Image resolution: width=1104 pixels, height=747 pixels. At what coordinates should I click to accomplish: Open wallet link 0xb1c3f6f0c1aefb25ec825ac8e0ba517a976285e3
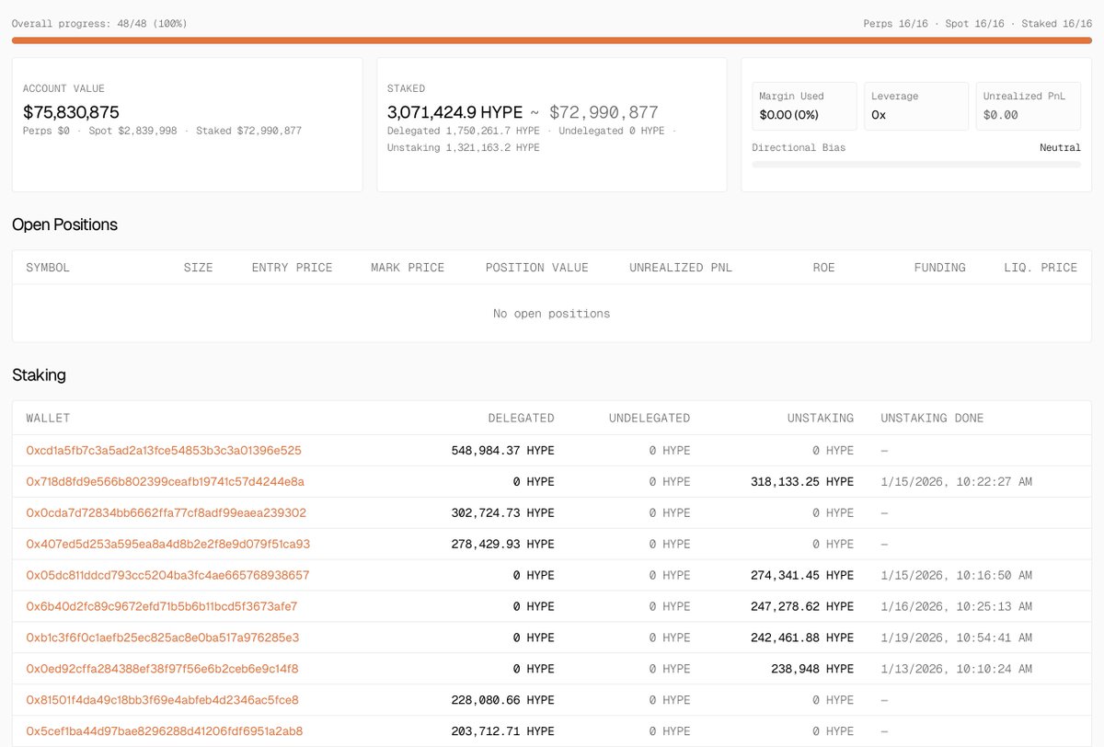coord(162,638)
